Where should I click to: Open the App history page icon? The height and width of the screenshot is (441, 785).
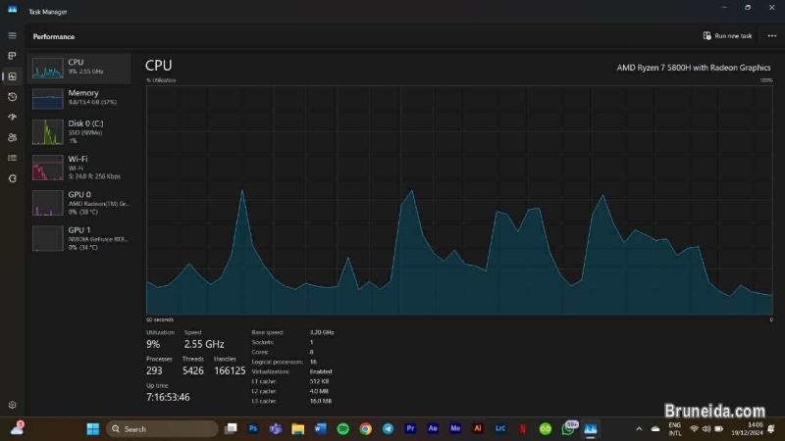tap(13, 97)
